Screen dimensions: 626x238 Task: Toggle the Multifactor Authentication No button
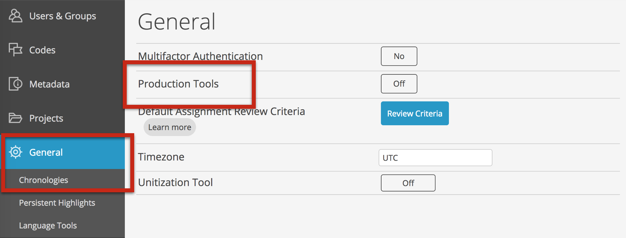[x=399, y=56]
